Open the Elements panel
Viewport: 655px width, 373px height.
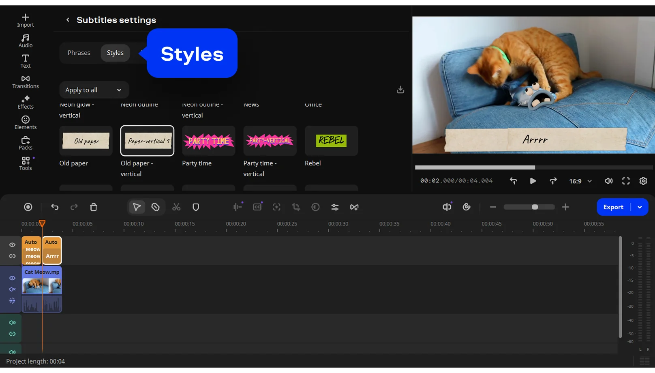click(x=25, y=122)
